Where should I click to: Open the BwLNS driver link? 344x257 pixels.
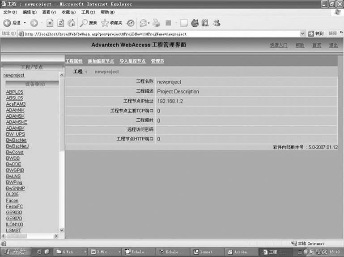click(13, 176)
